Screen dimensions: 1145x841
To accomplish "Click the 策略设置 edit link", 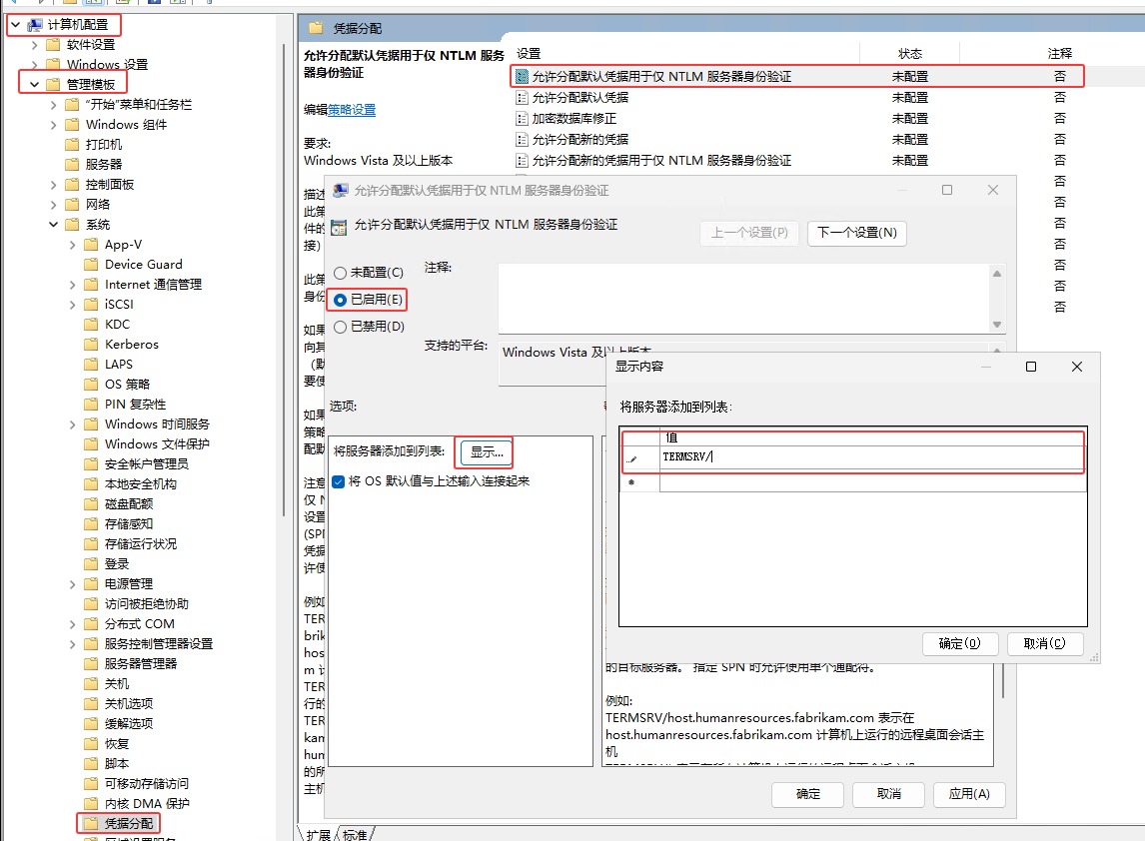I will tap(352, 110).
